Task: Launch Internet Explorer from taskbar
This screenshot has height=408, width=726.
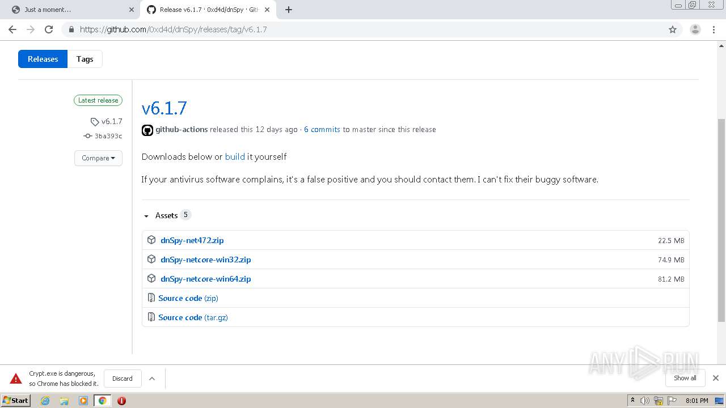Action: [x=45, y=401]
